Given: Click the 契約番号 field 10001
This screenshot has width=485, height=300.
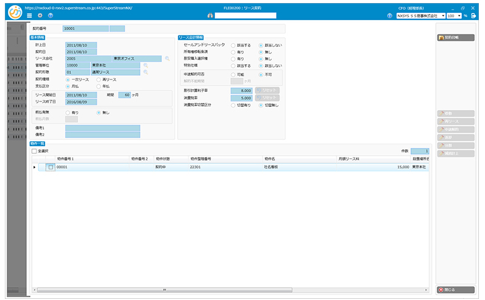Looking at the screenshot, I should (86, 29).
